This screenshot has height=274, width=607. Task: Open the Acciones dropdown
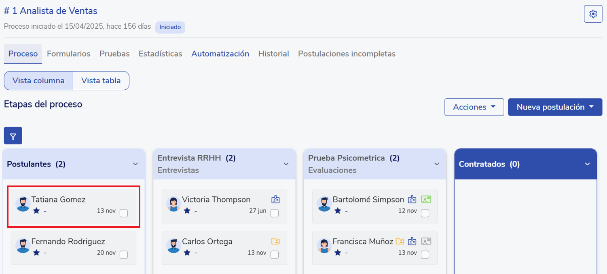pos(474,107)
